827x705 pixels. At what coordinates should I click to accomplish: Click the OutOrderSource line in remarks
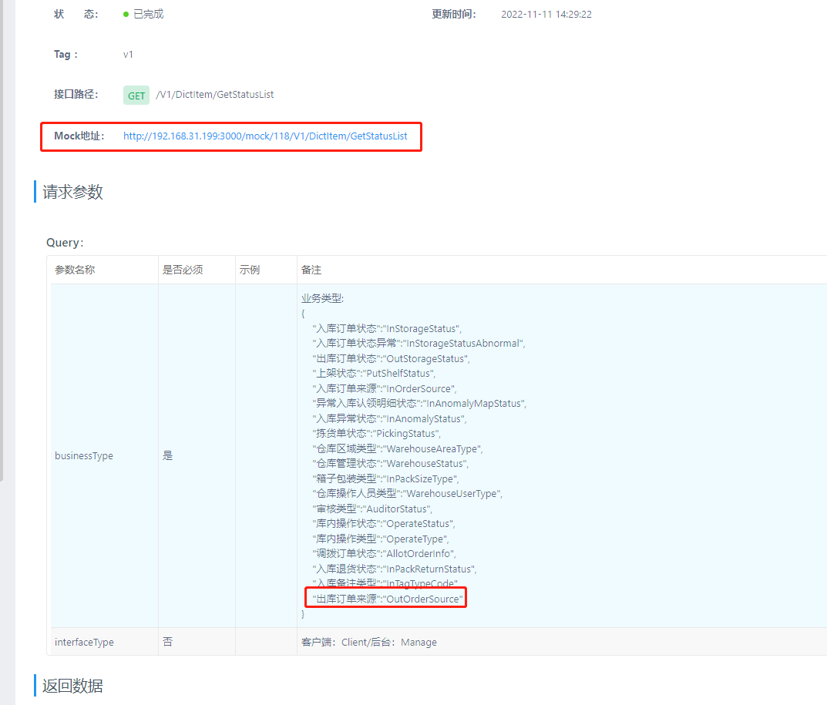[387, 599]
